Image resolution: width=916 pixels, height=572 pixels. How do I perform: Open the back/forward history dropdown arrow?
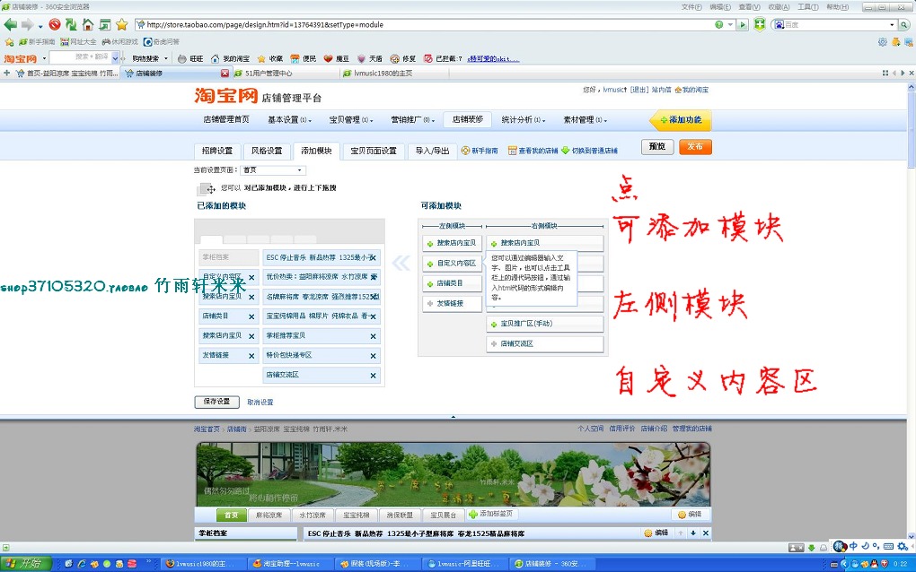tap(40, 26)
